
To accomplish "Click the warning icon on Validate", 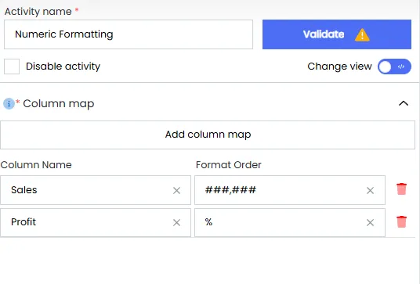I will click(x=362, y=34).
